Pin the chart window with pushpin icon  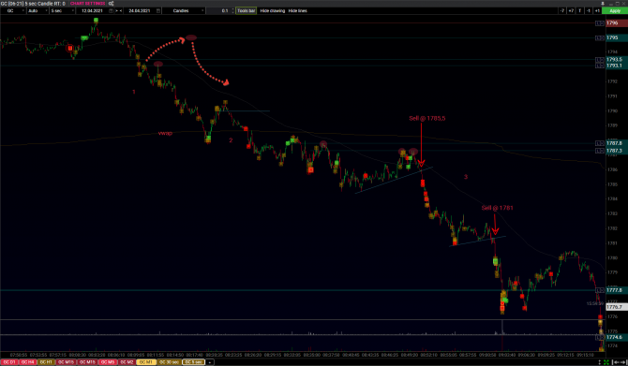603,4
